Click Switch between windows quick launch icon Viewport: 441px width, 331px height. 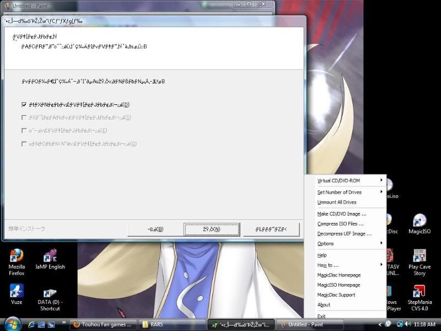click(51, 324)
